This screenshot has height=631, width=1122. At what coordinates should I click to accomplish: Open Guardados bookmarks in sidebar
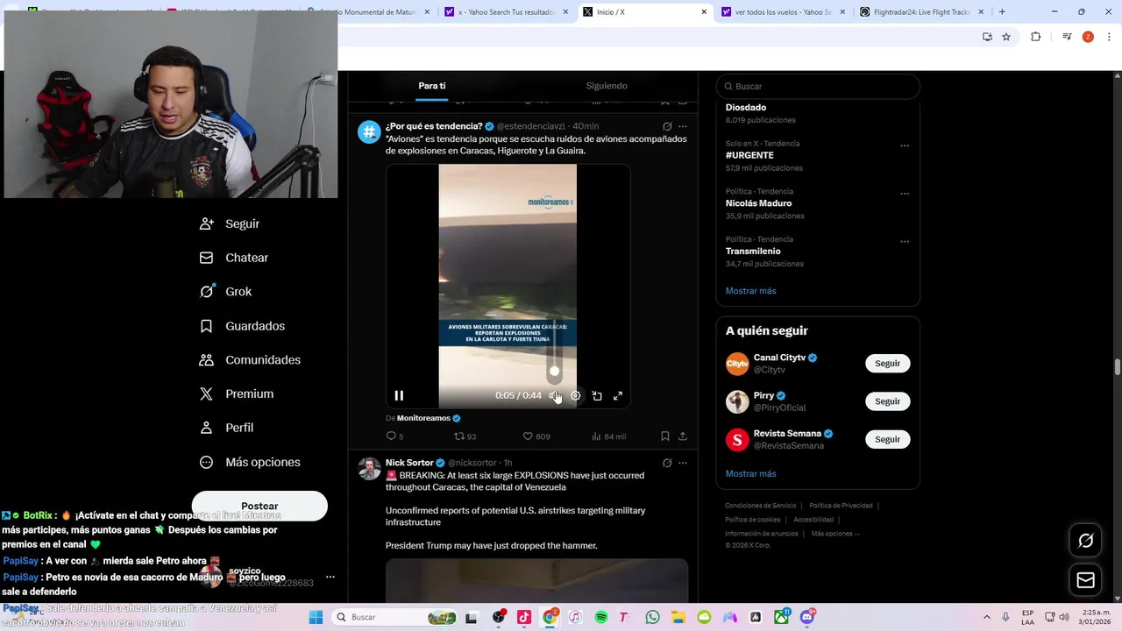coord(243,326)
